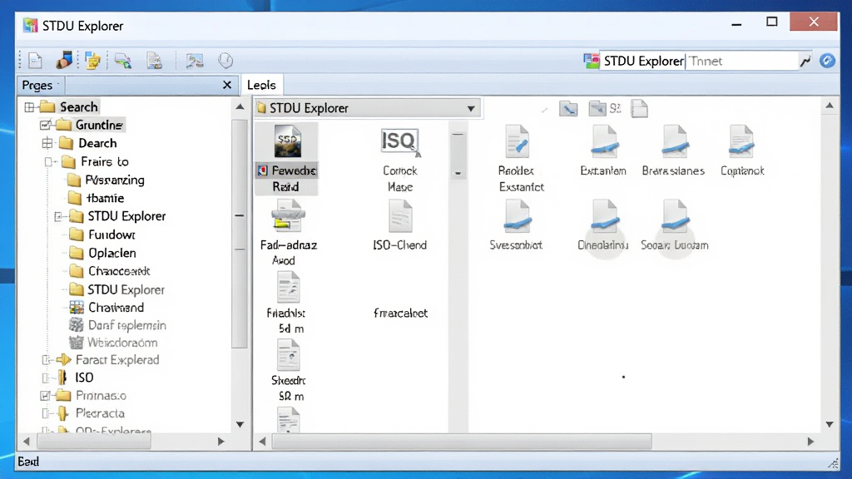Click file pane horizontal scroll right arrow
This screenshot has height=479, width=852.
pos(810,442)
